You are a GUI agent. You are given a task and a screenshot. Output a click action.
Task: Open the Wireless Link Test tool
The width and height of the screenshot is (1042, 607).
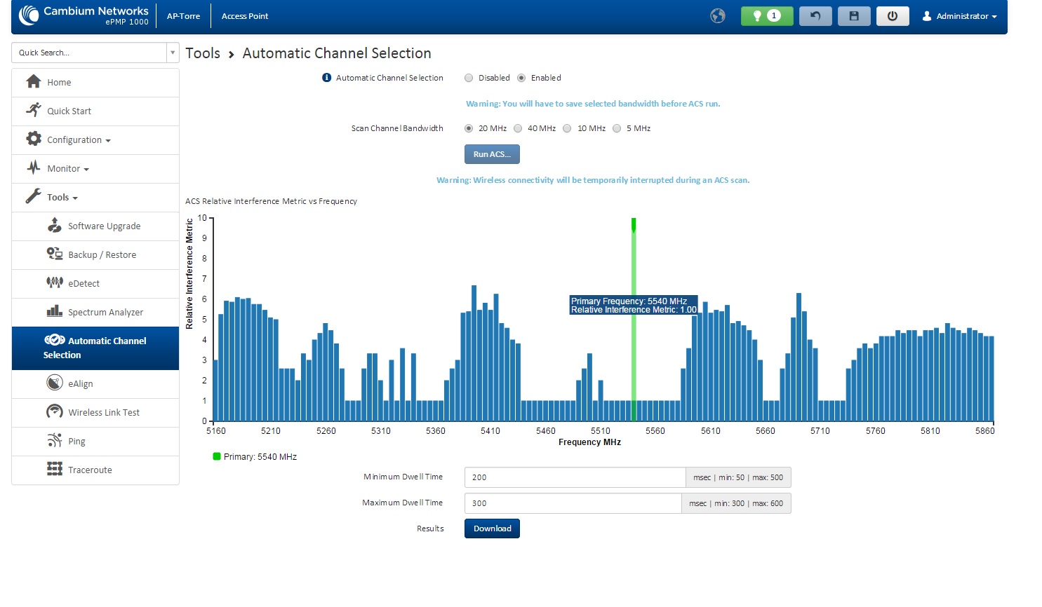point(95,413)
